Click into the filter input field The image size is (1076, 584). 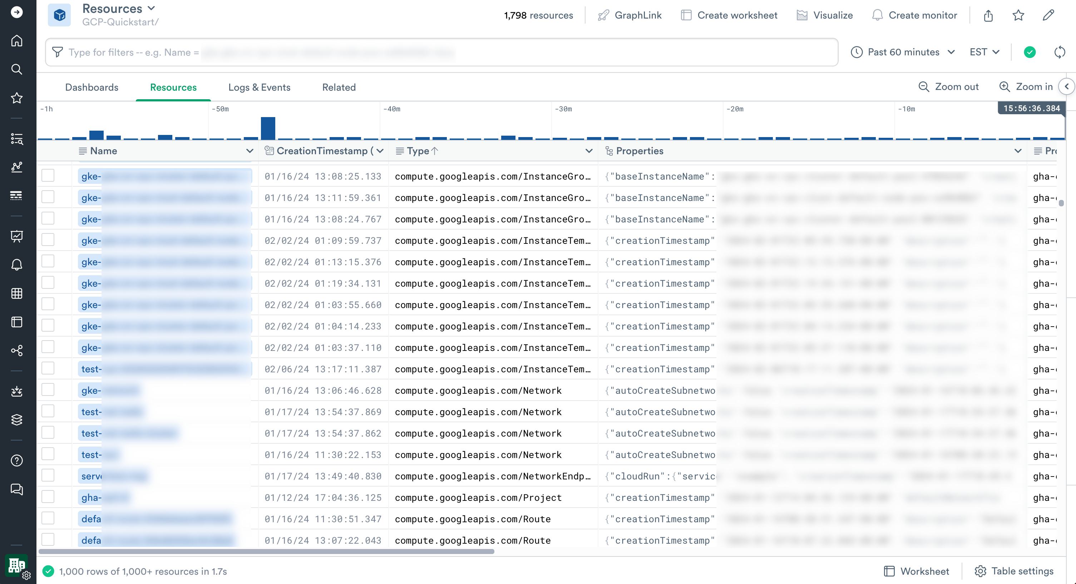pos(418,52)
